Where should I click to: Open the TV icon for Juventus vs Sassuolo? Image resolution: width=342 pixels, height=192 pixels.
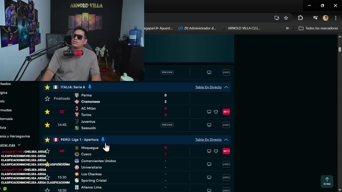point(209,125)
